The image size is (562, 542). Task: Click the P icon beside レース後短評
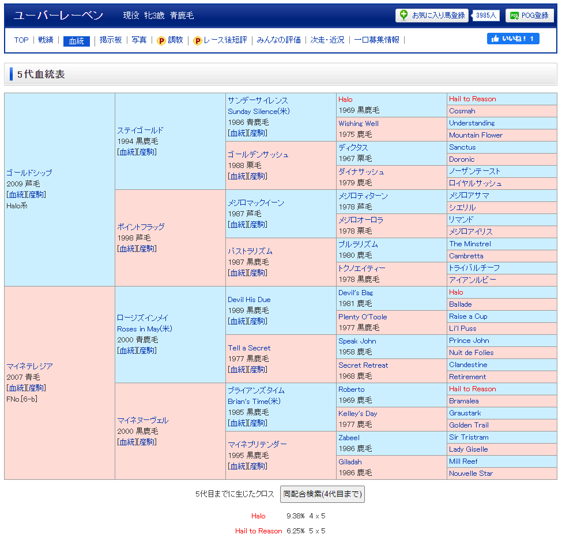click(x=198, y=40)
